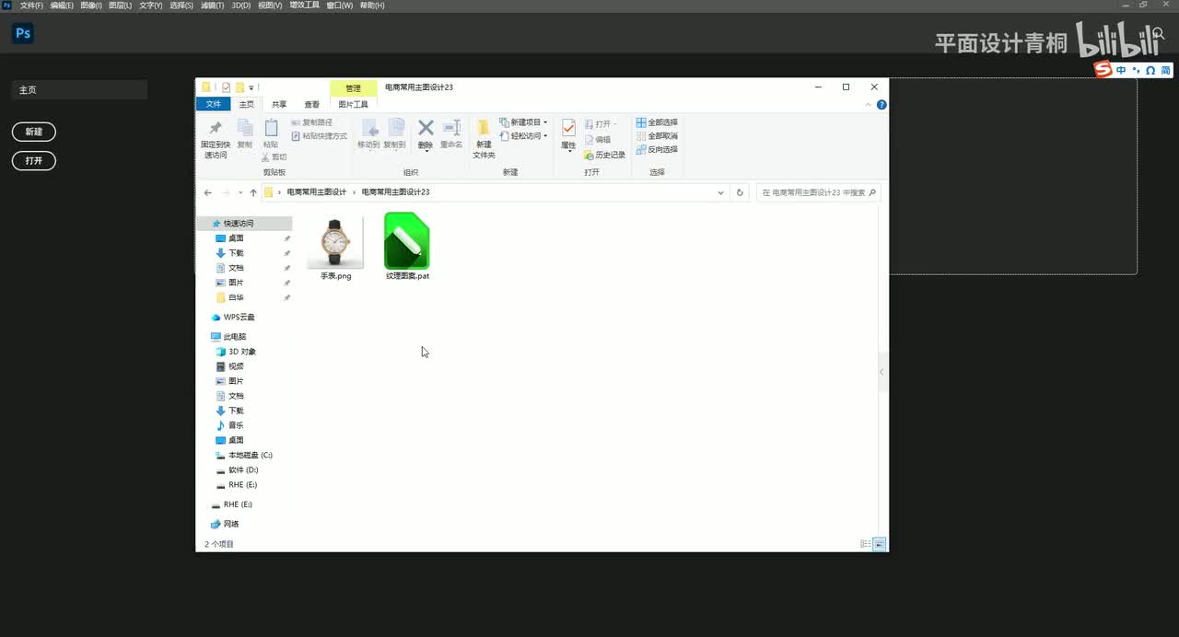Open the recent locations dropdown arrow

(240, 192)
